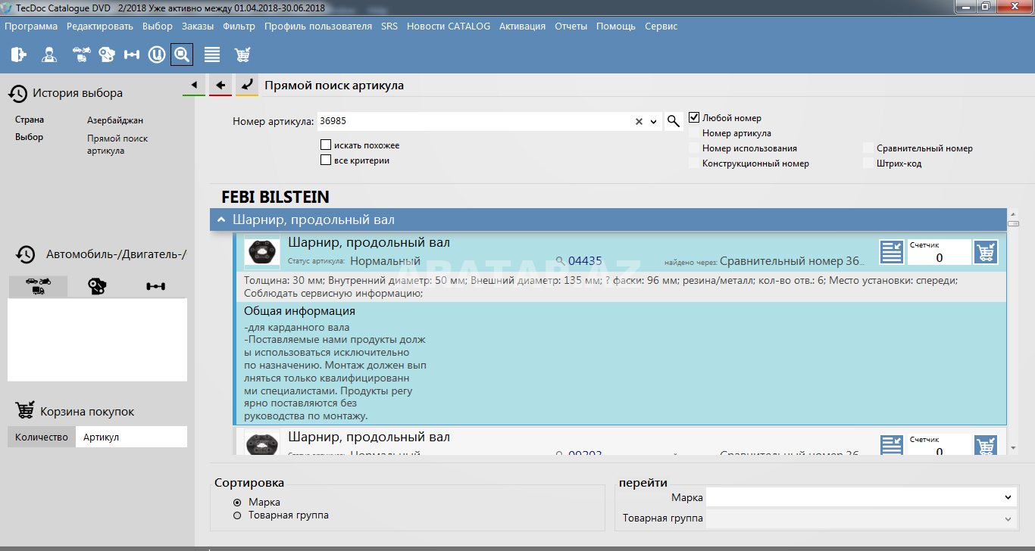Open the Фильтр menu

239,26
